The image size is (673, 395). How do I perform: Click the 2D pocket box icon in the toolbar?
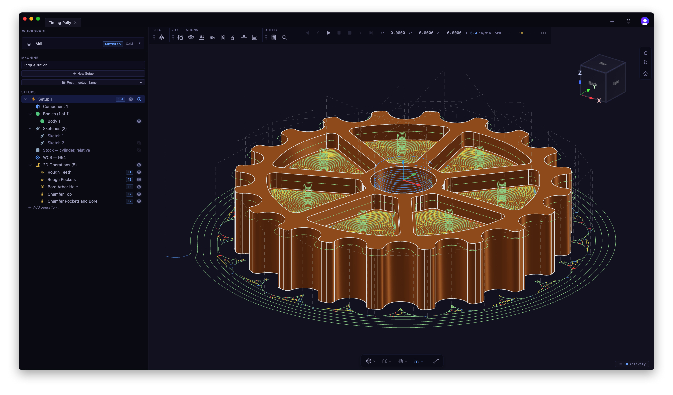191,37
